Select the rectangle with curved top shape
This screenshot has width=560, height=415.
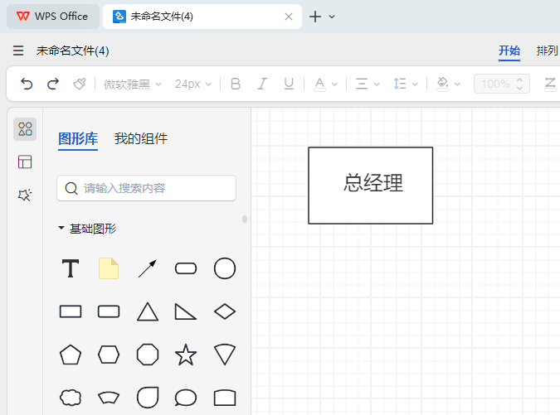point(225,398)
